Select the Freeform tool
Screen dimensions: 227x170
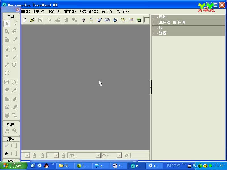tap(15, 82)
